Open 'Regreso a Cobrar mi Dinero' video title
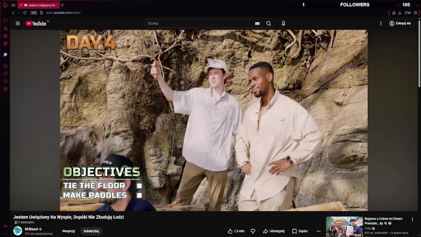This screenshot has height=237, width=421. tap(384, 221)
